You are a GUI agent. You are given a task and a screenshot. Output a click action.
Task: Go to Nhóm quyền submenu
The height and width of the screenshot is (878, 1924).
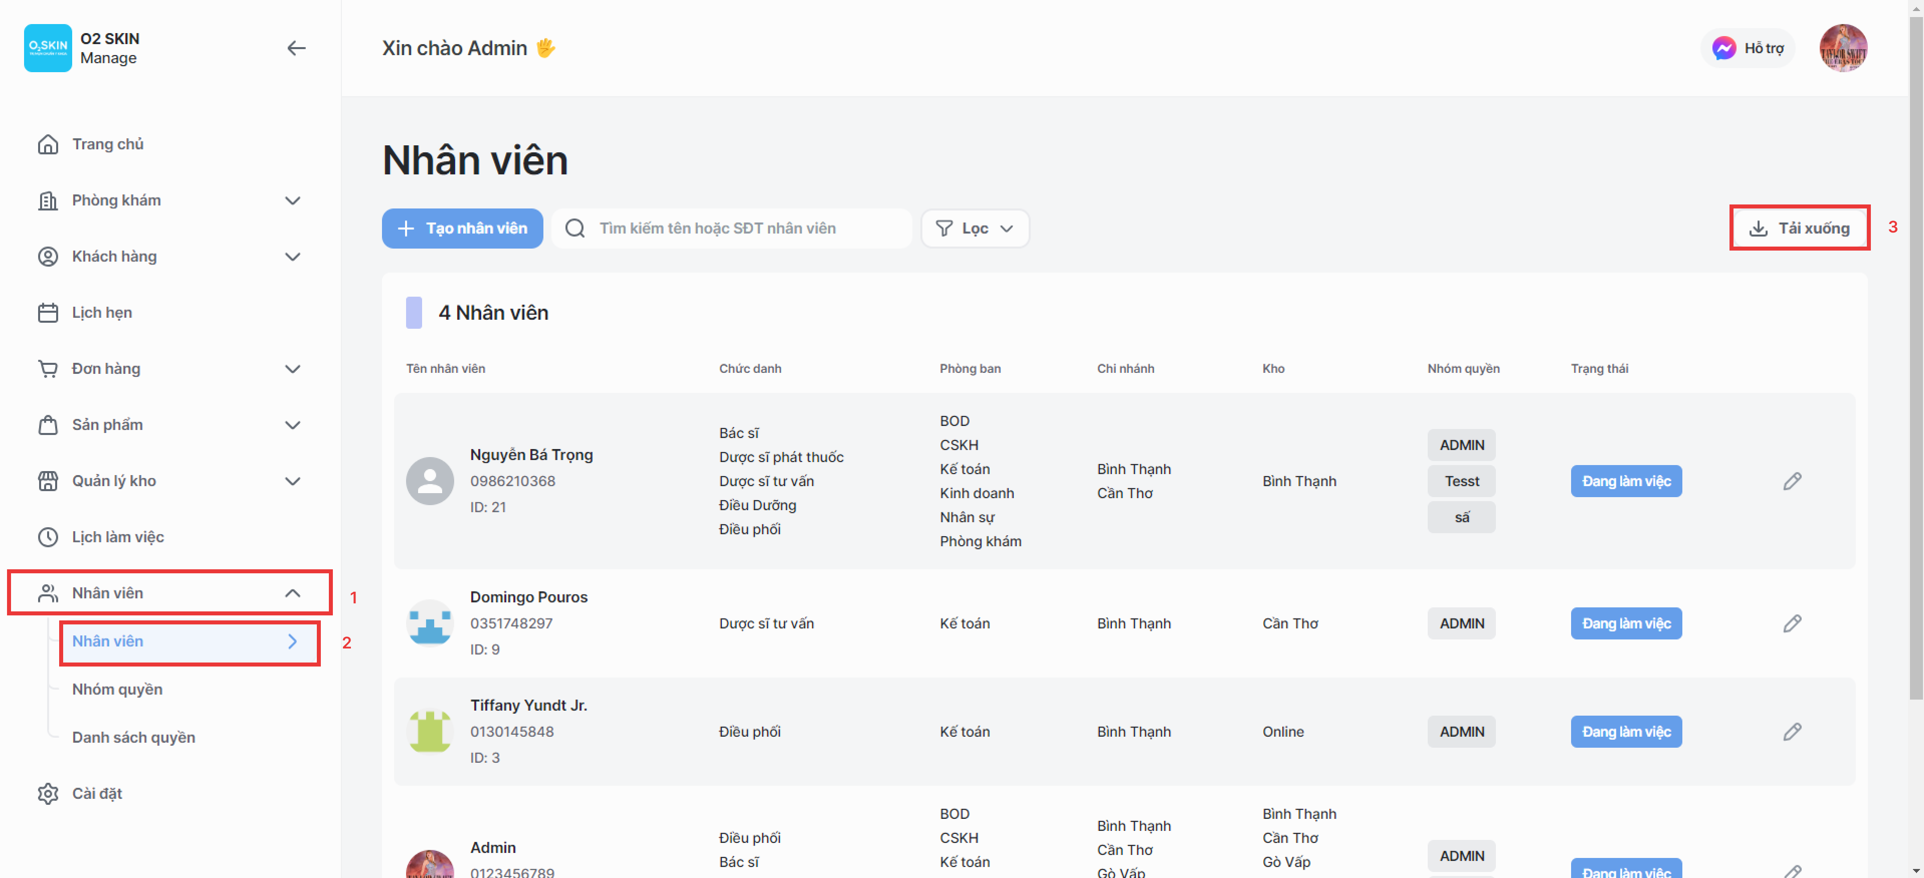coord(117,689)
